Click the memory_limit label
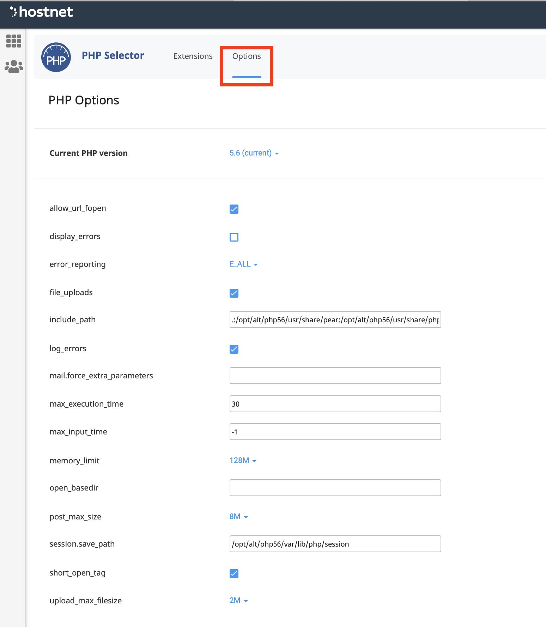The height and width of the screenshot is (627, 546). [74, 461]
